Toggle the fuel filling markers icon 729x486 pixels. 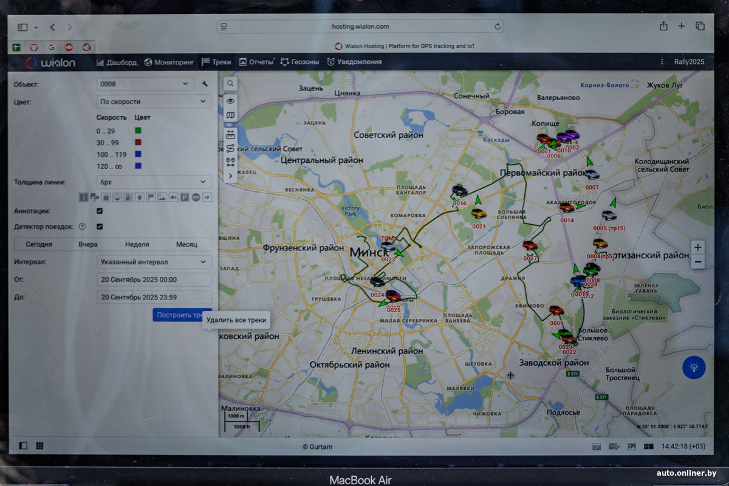tap(129, 197)
